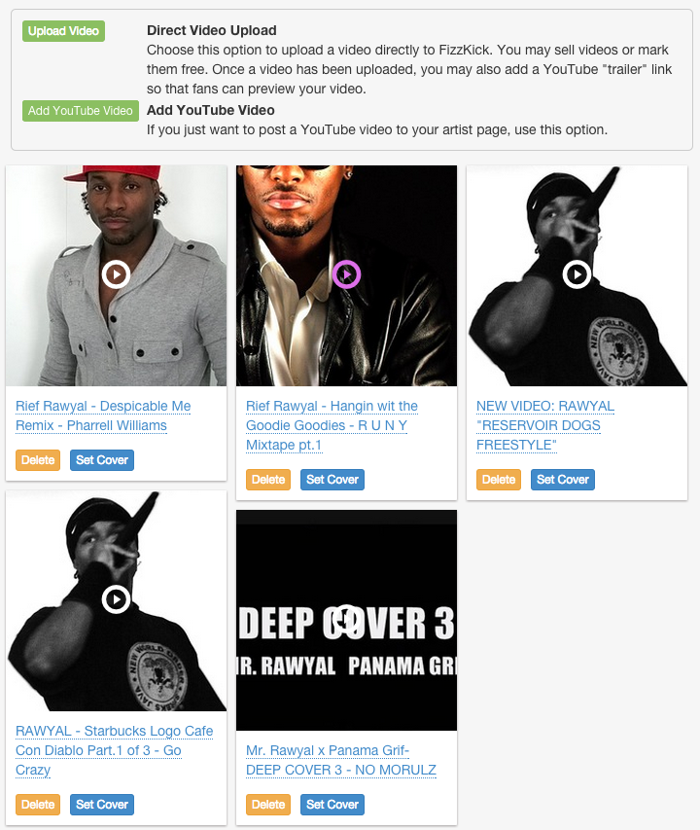Screen dimensions: 700x830
Task: Open the DEEP COVER 3 - NO MORULZ link
Action: point(341,760)
